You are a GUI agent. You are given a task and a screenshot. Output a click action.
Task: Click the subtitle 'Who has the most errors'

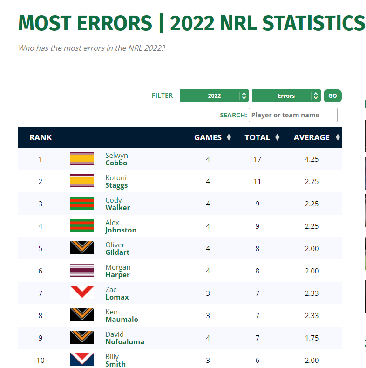91,48
